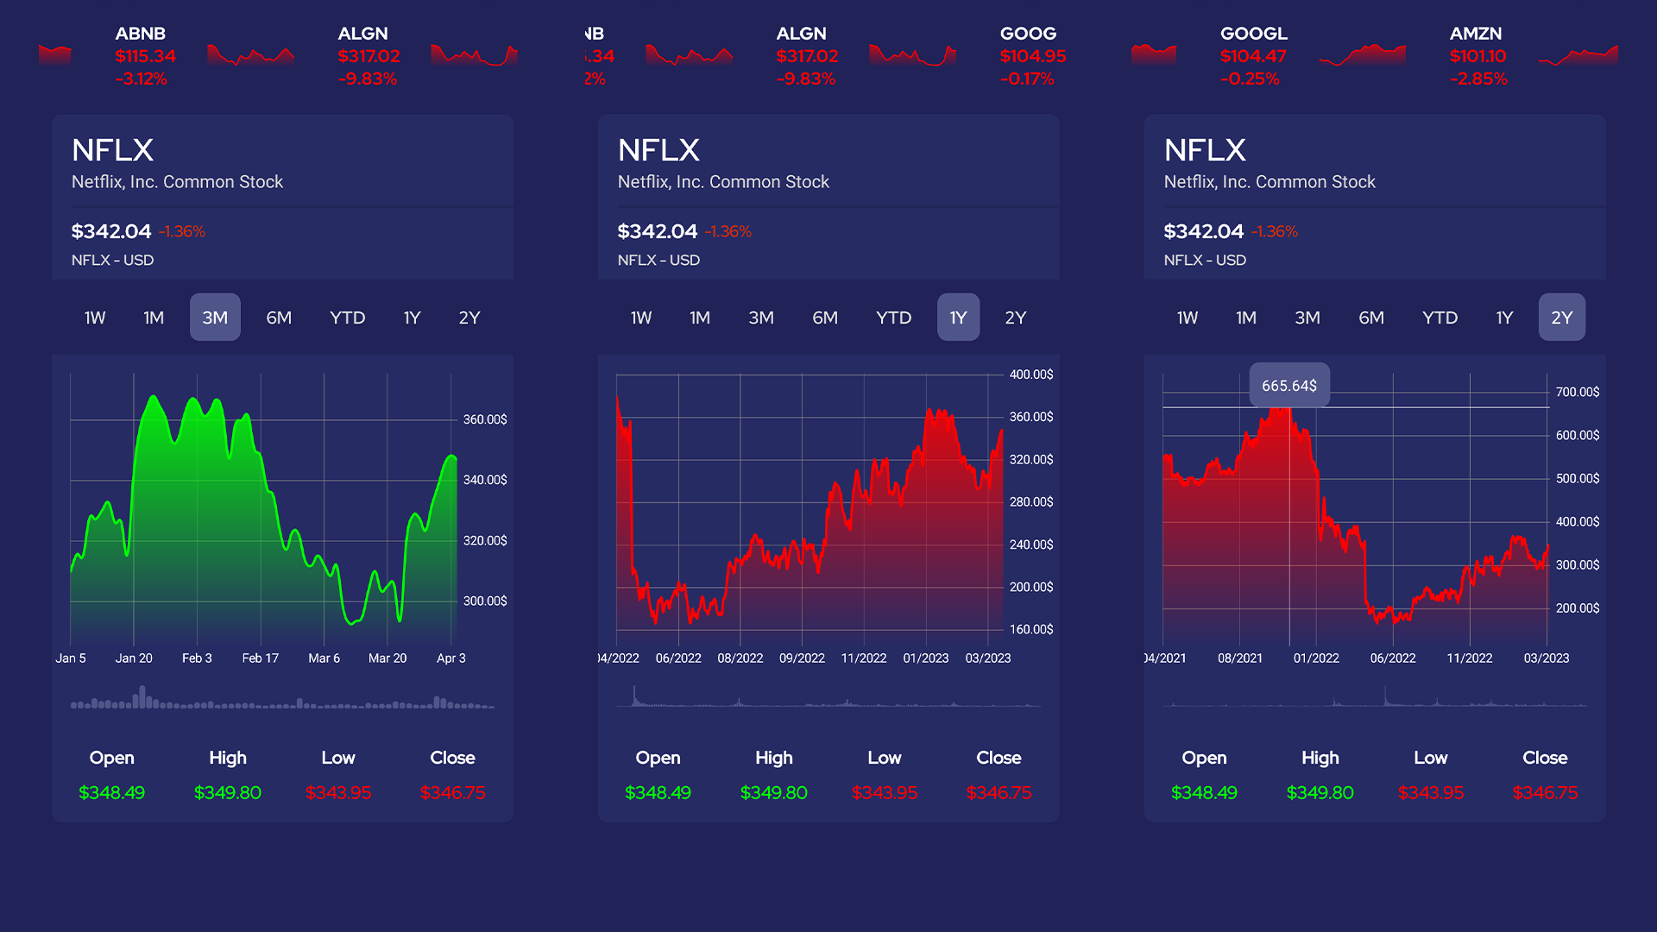Select the 3M range on the left chart

pyautogui.click(x=214, y=317)
